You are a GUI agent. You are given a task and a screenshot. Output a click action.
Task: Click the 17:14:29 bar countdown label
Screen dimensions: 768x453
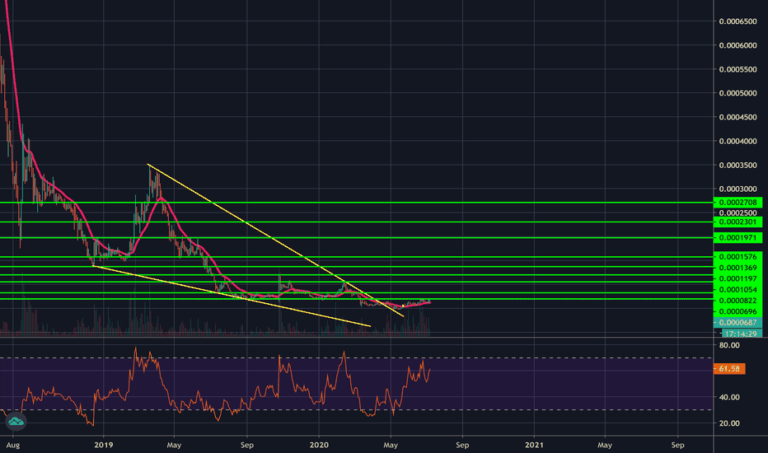741,334
